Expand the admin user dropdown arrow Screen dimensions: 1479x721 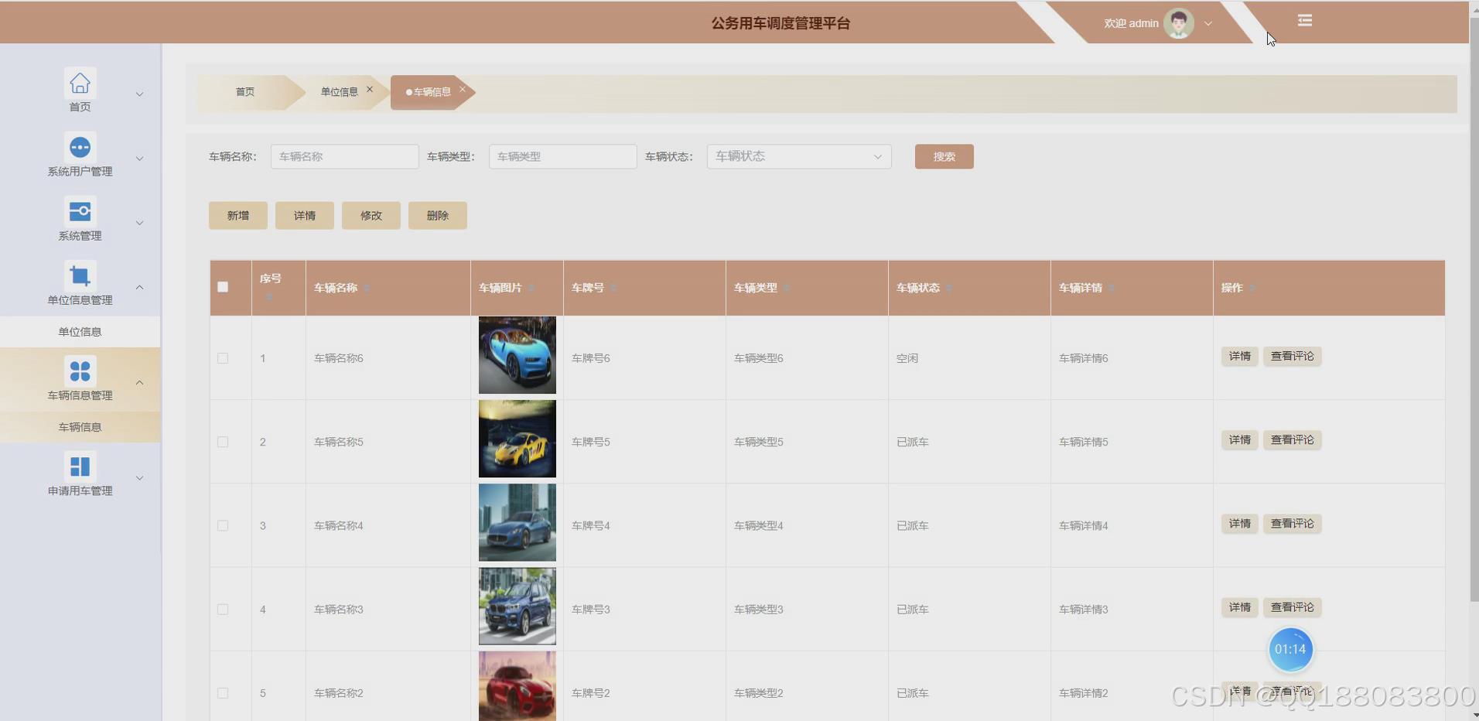pyautogui.click(x=1207, y=23)
